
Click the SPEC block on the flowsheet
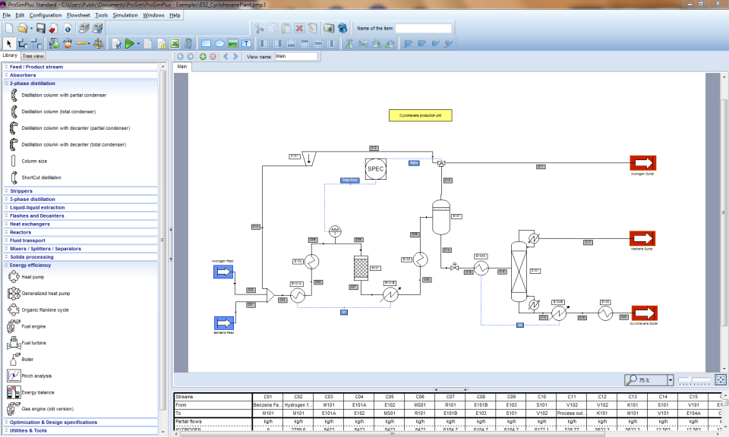[376, 169]
